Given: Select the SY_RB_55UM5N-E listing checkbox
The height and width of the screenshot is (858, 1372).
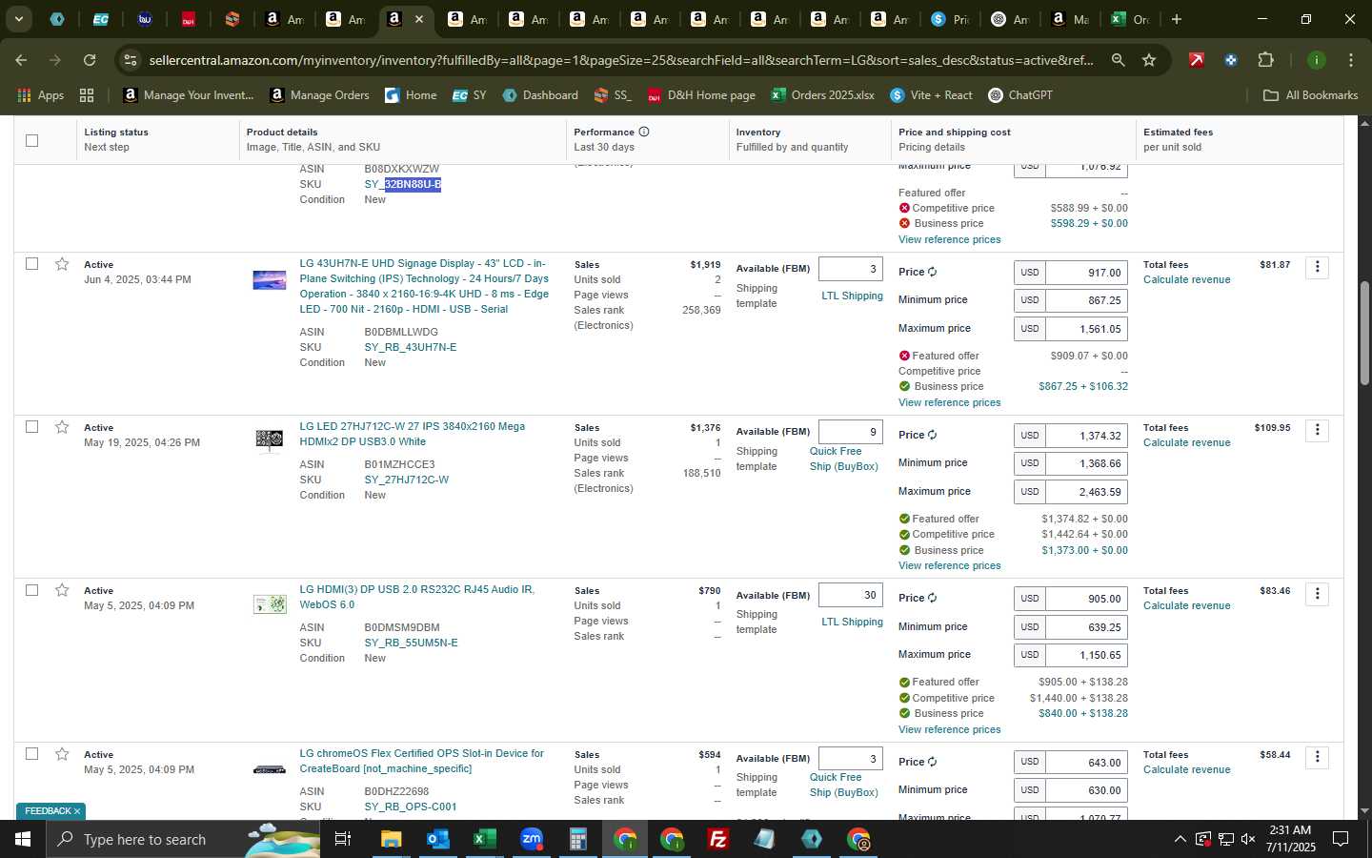Looking at the screenshot, I should coord(32,590).
